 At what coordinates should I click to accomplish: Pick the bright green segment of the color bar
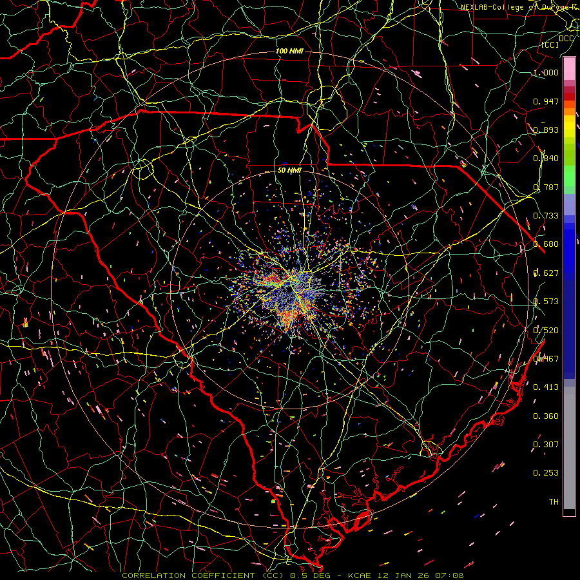(569, 176)
